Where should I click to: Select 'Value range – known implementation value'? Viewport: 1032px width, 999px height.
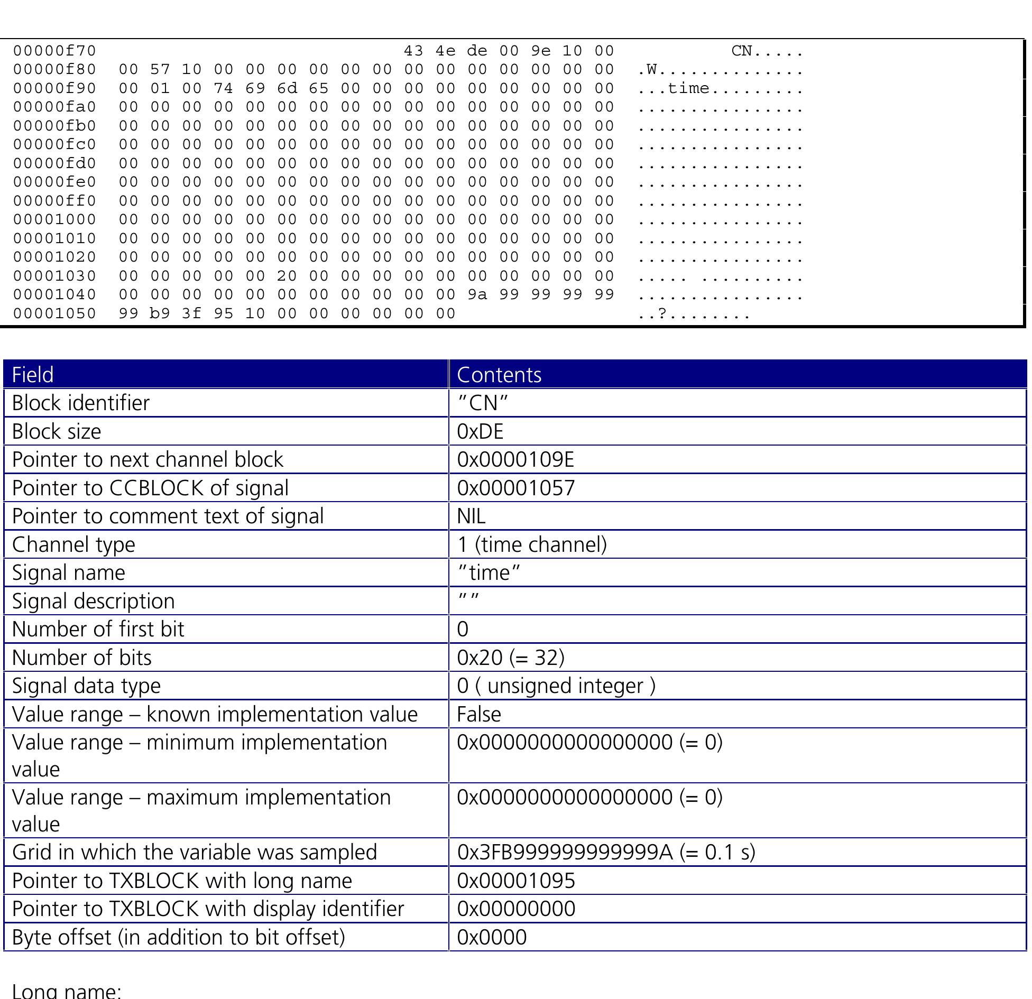pos(226,714)
